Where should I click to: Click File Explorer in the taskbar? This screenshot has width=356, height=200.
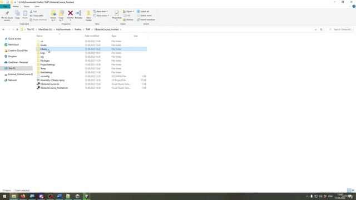click(x=14, y=196)
